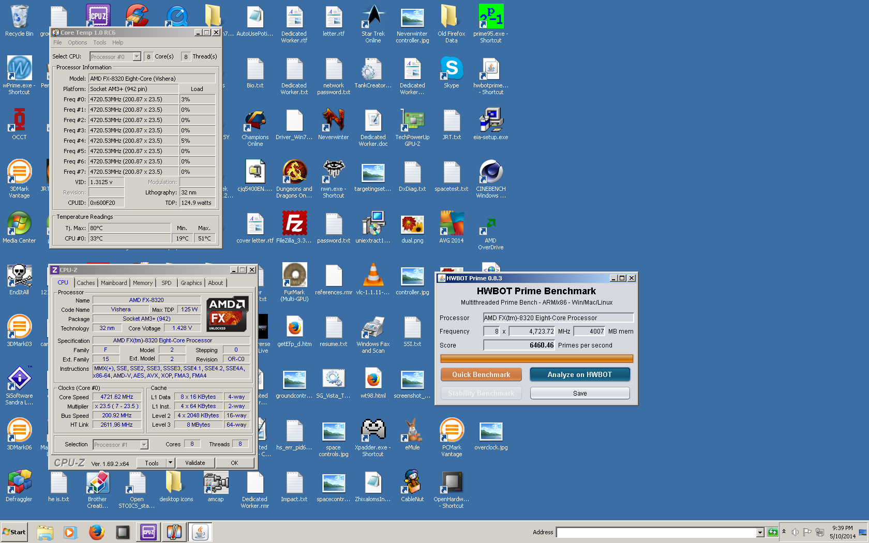Click HWBOT Prime Score field

pyautogui.click(x=519, y=345)
